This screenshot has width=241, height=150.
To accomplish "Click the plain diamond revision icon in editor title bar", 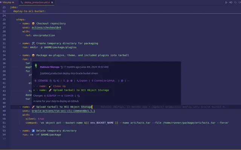I will [x=235, y=3].
